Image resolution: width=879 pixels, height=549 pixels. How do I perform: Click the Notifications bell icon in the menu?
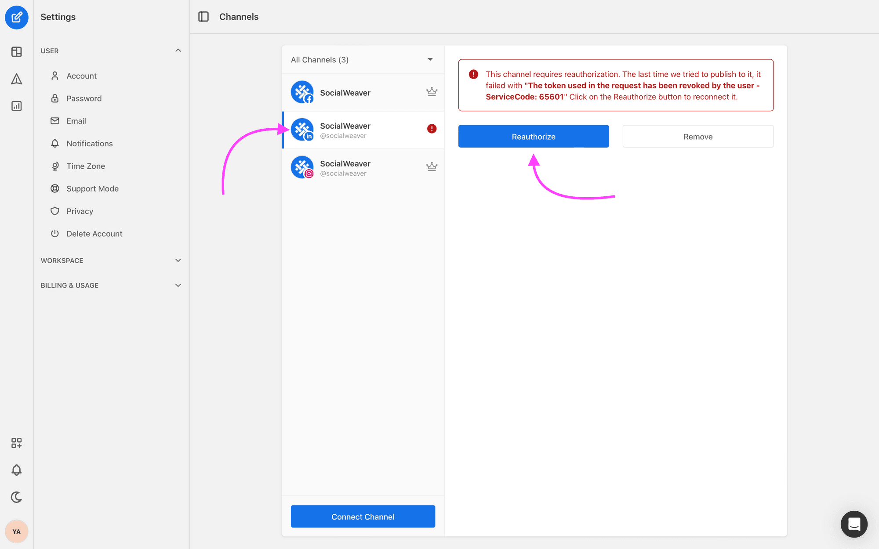click(55, 143)
